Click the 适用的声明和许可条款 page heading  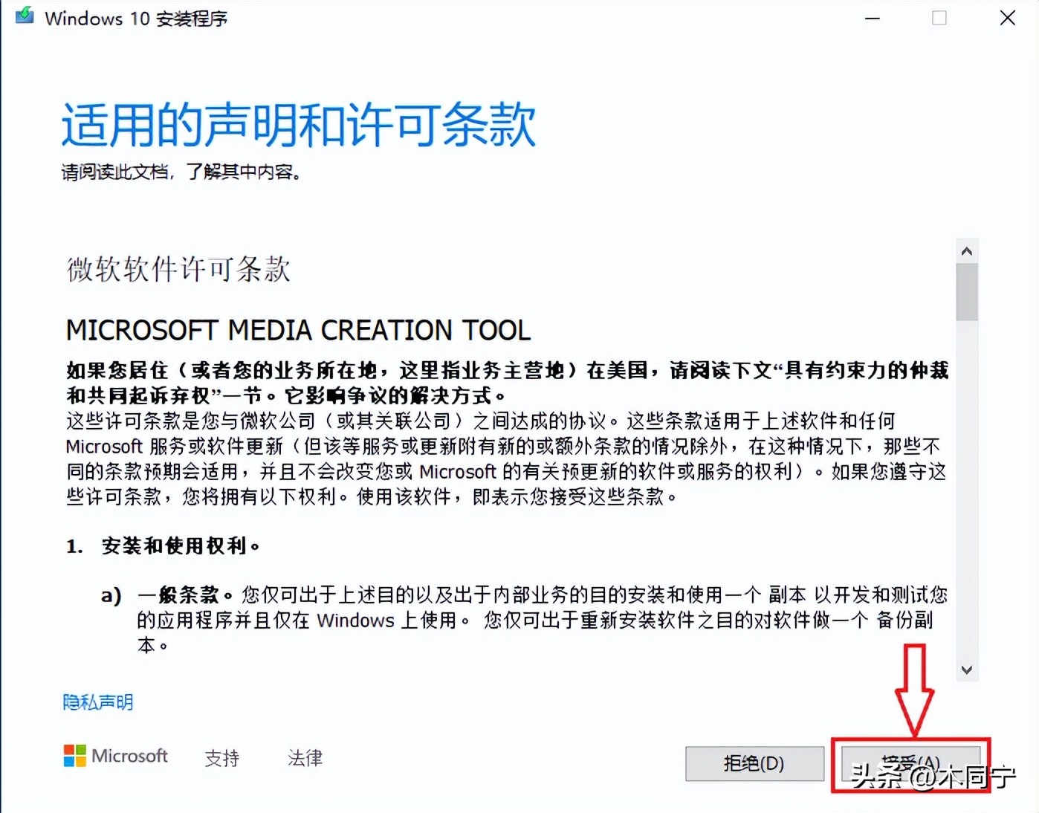coord(297,124)
